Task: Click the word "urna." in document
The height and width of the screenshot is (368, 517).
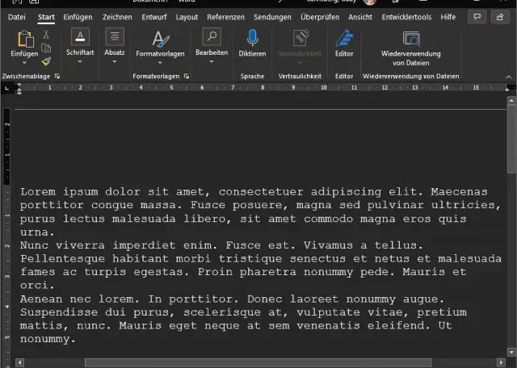Action: coord(37,232)
